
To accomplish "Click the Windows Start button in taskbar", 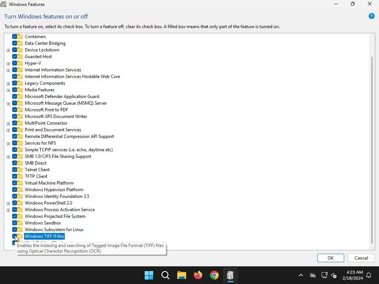I will pyautogui.click(x=149, y=275).
